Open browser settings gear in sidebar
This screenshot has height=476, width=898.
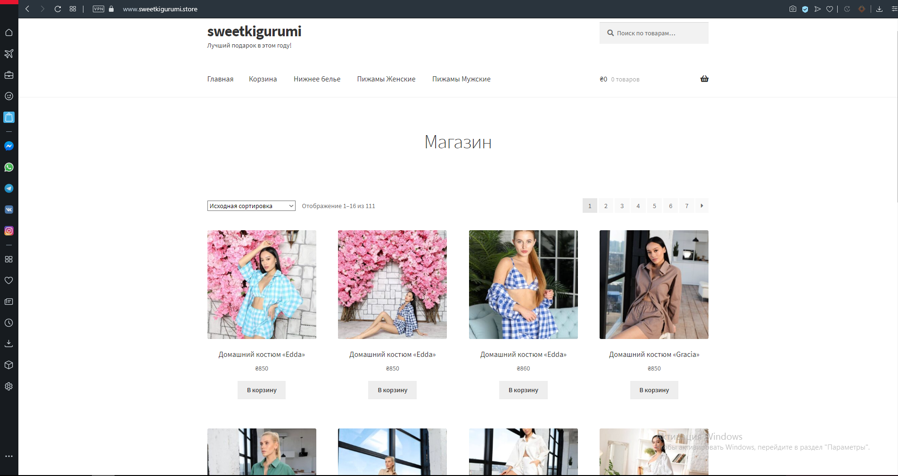9,386
